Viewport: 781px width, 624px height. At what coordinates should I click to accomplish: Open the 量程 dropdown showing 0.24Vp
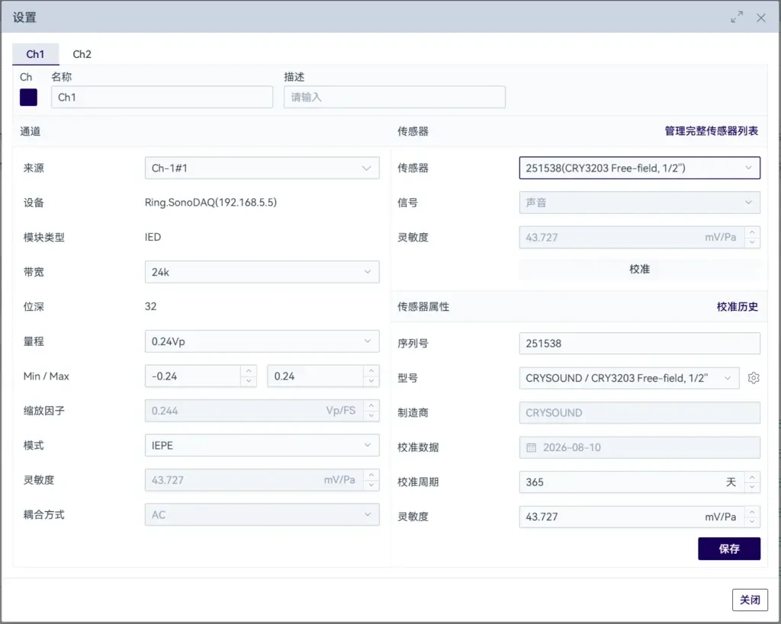[262, 341]
